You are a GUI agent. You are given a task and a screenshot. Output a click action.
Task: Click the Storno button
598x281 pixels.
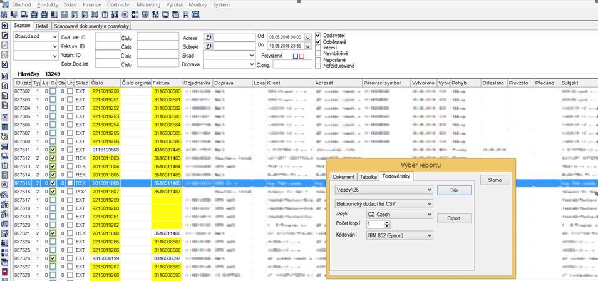495,180
